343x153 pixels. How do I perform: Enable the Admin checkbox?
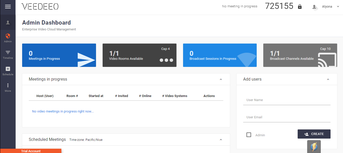coord(249,135)
